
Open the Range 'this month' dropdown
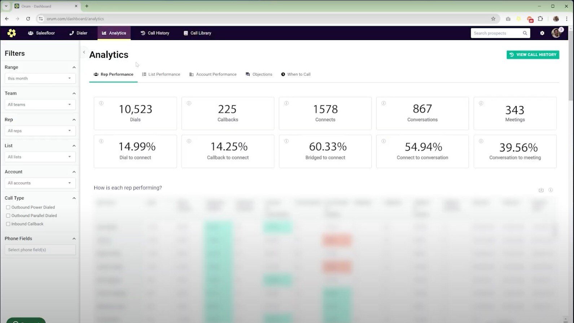[x=40, y=78]
